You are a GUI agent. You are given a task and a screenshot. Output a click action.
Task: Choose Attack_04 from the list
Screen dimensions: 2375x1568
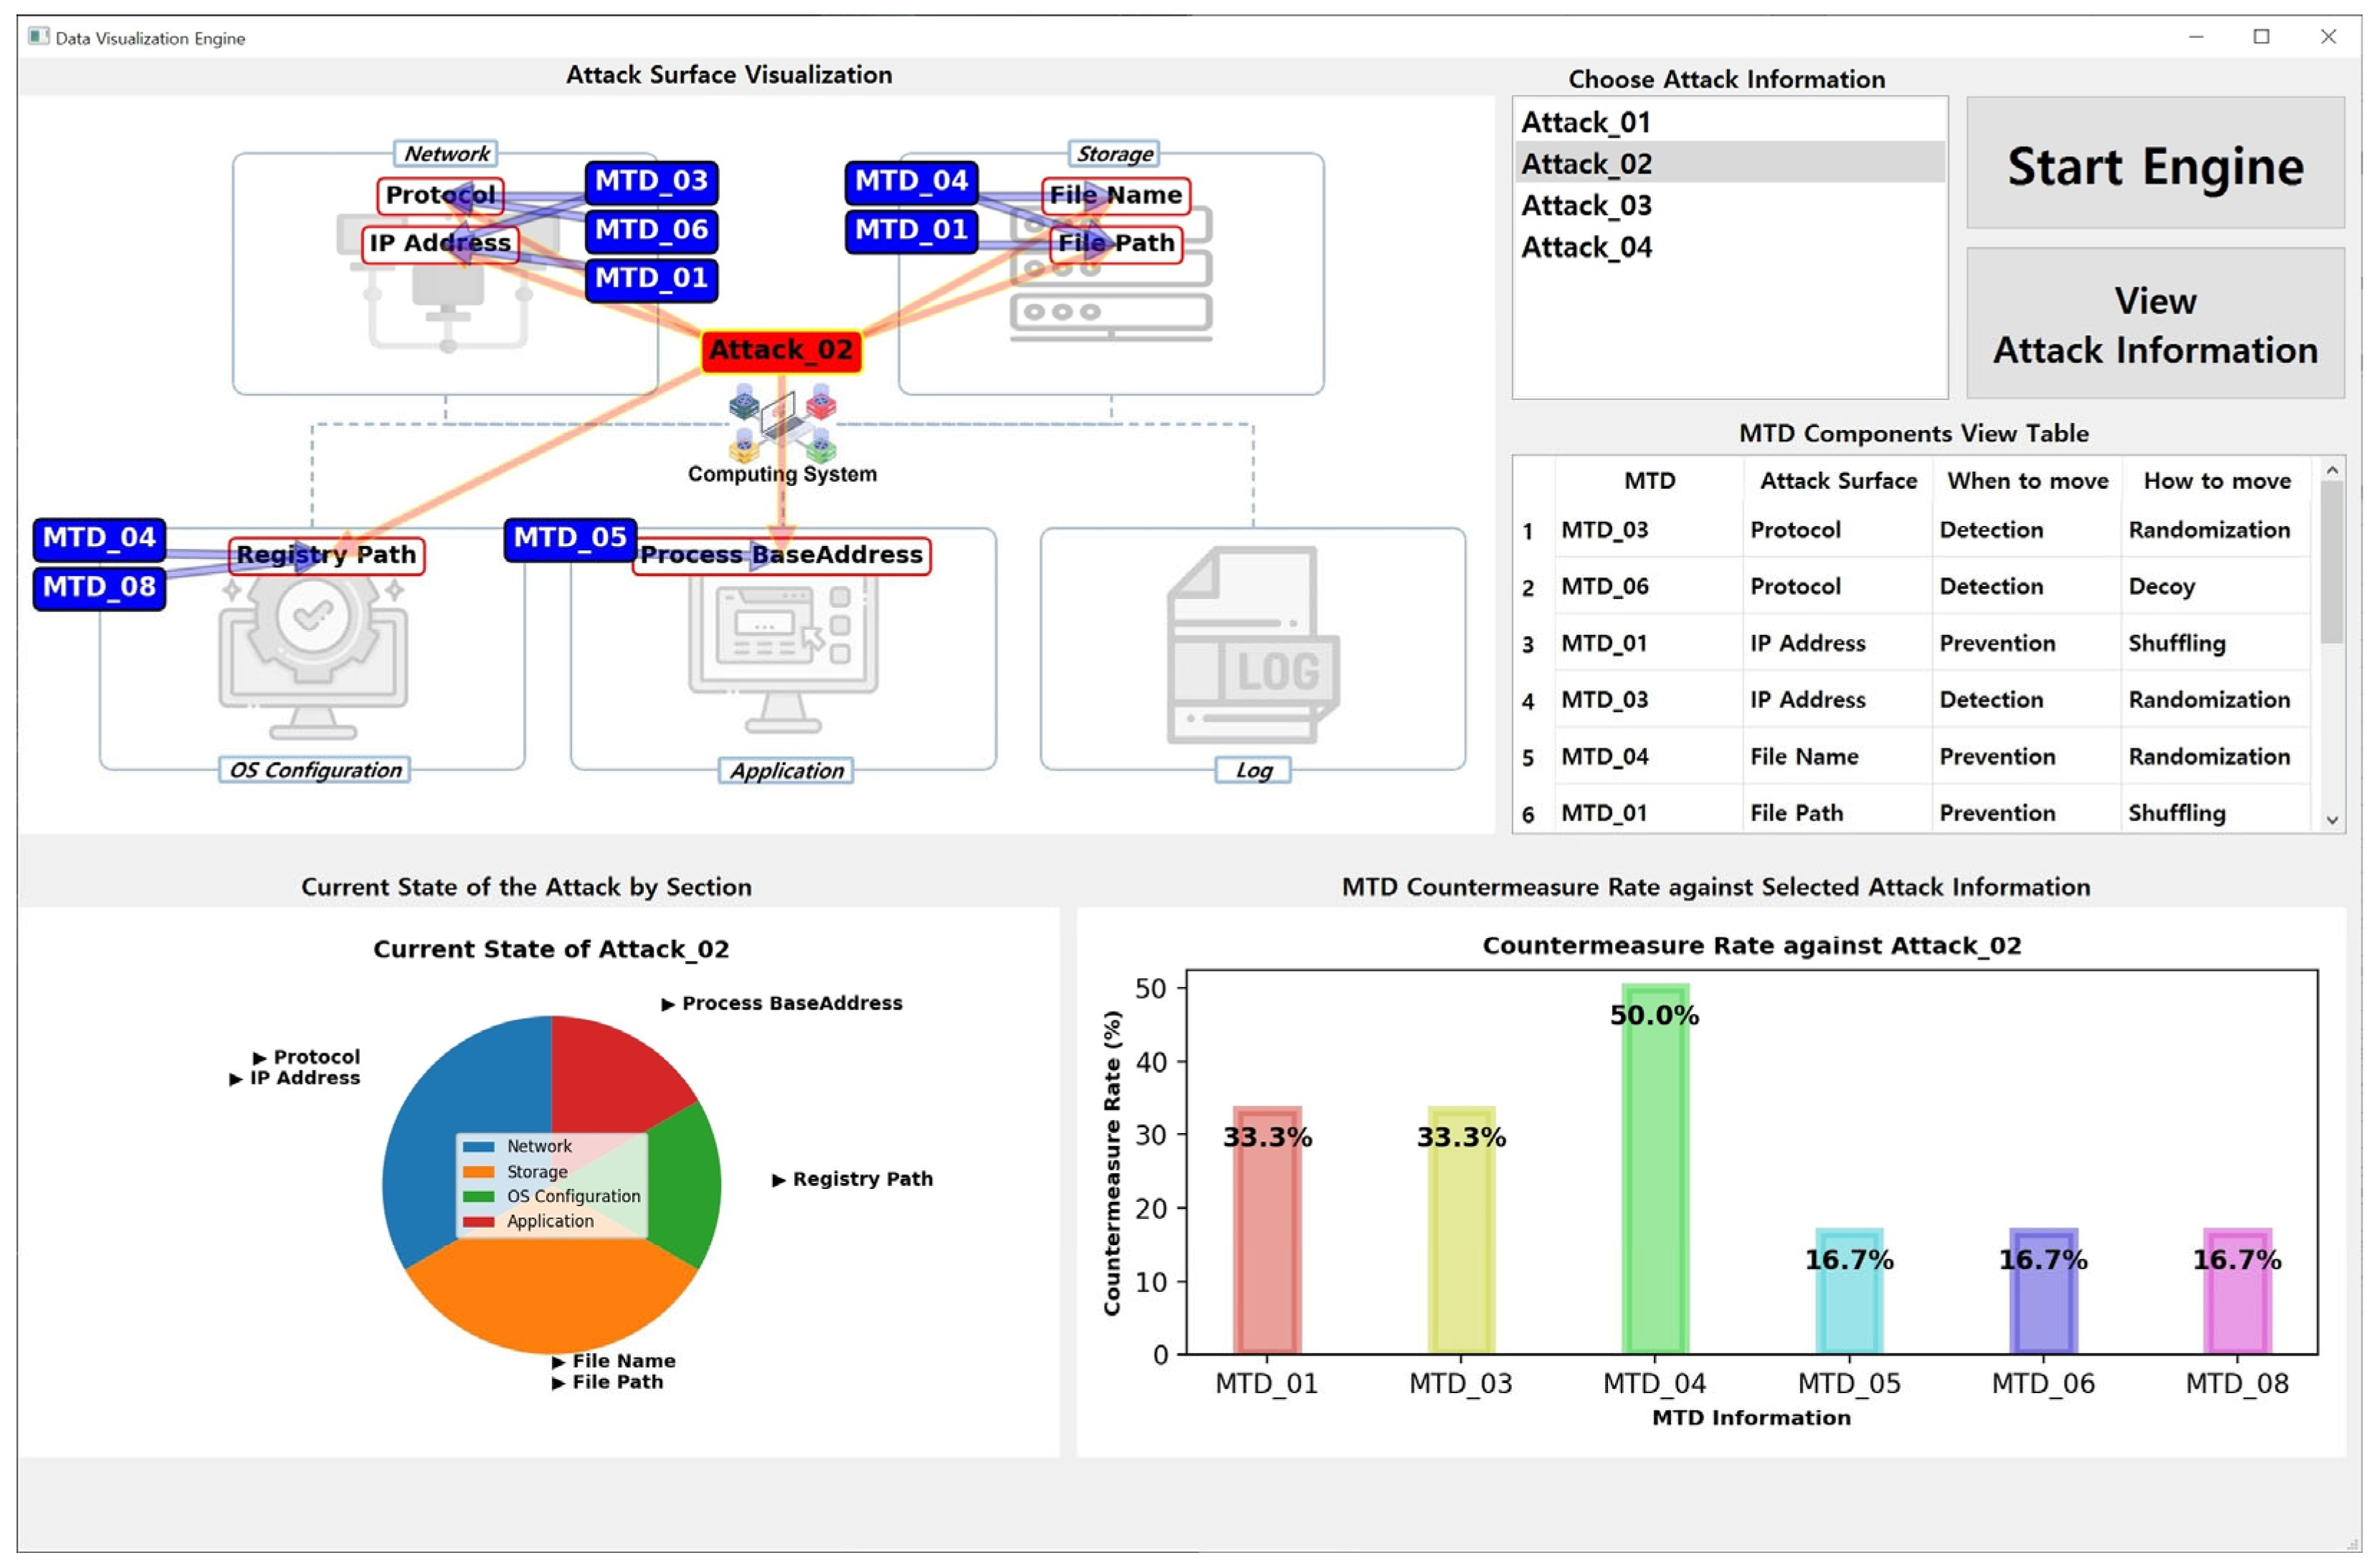(x=1586, y=247)
